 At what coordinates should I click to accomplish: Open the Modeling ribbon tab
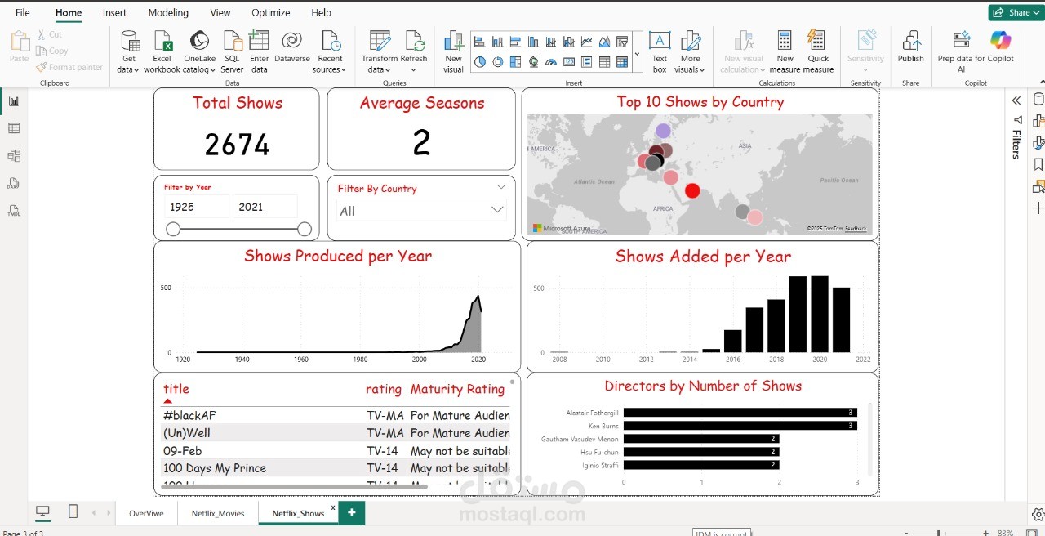click(x=168, y=12)
